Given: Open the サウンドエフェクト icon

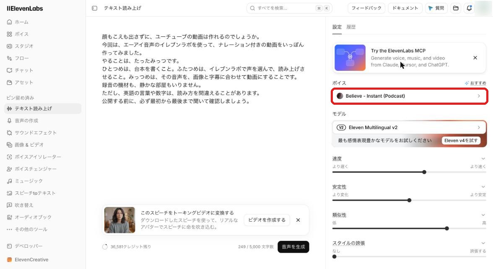Looking at the screenshot, I should [9, 132].
